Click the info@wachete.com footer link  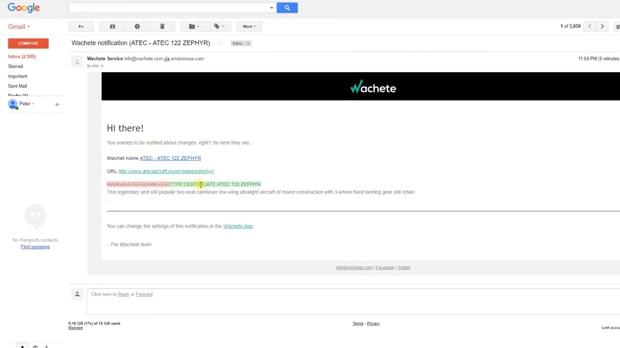tap(354, 268)
